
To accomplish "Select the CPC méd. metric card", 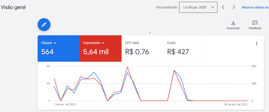I will [x=142, y=49].
